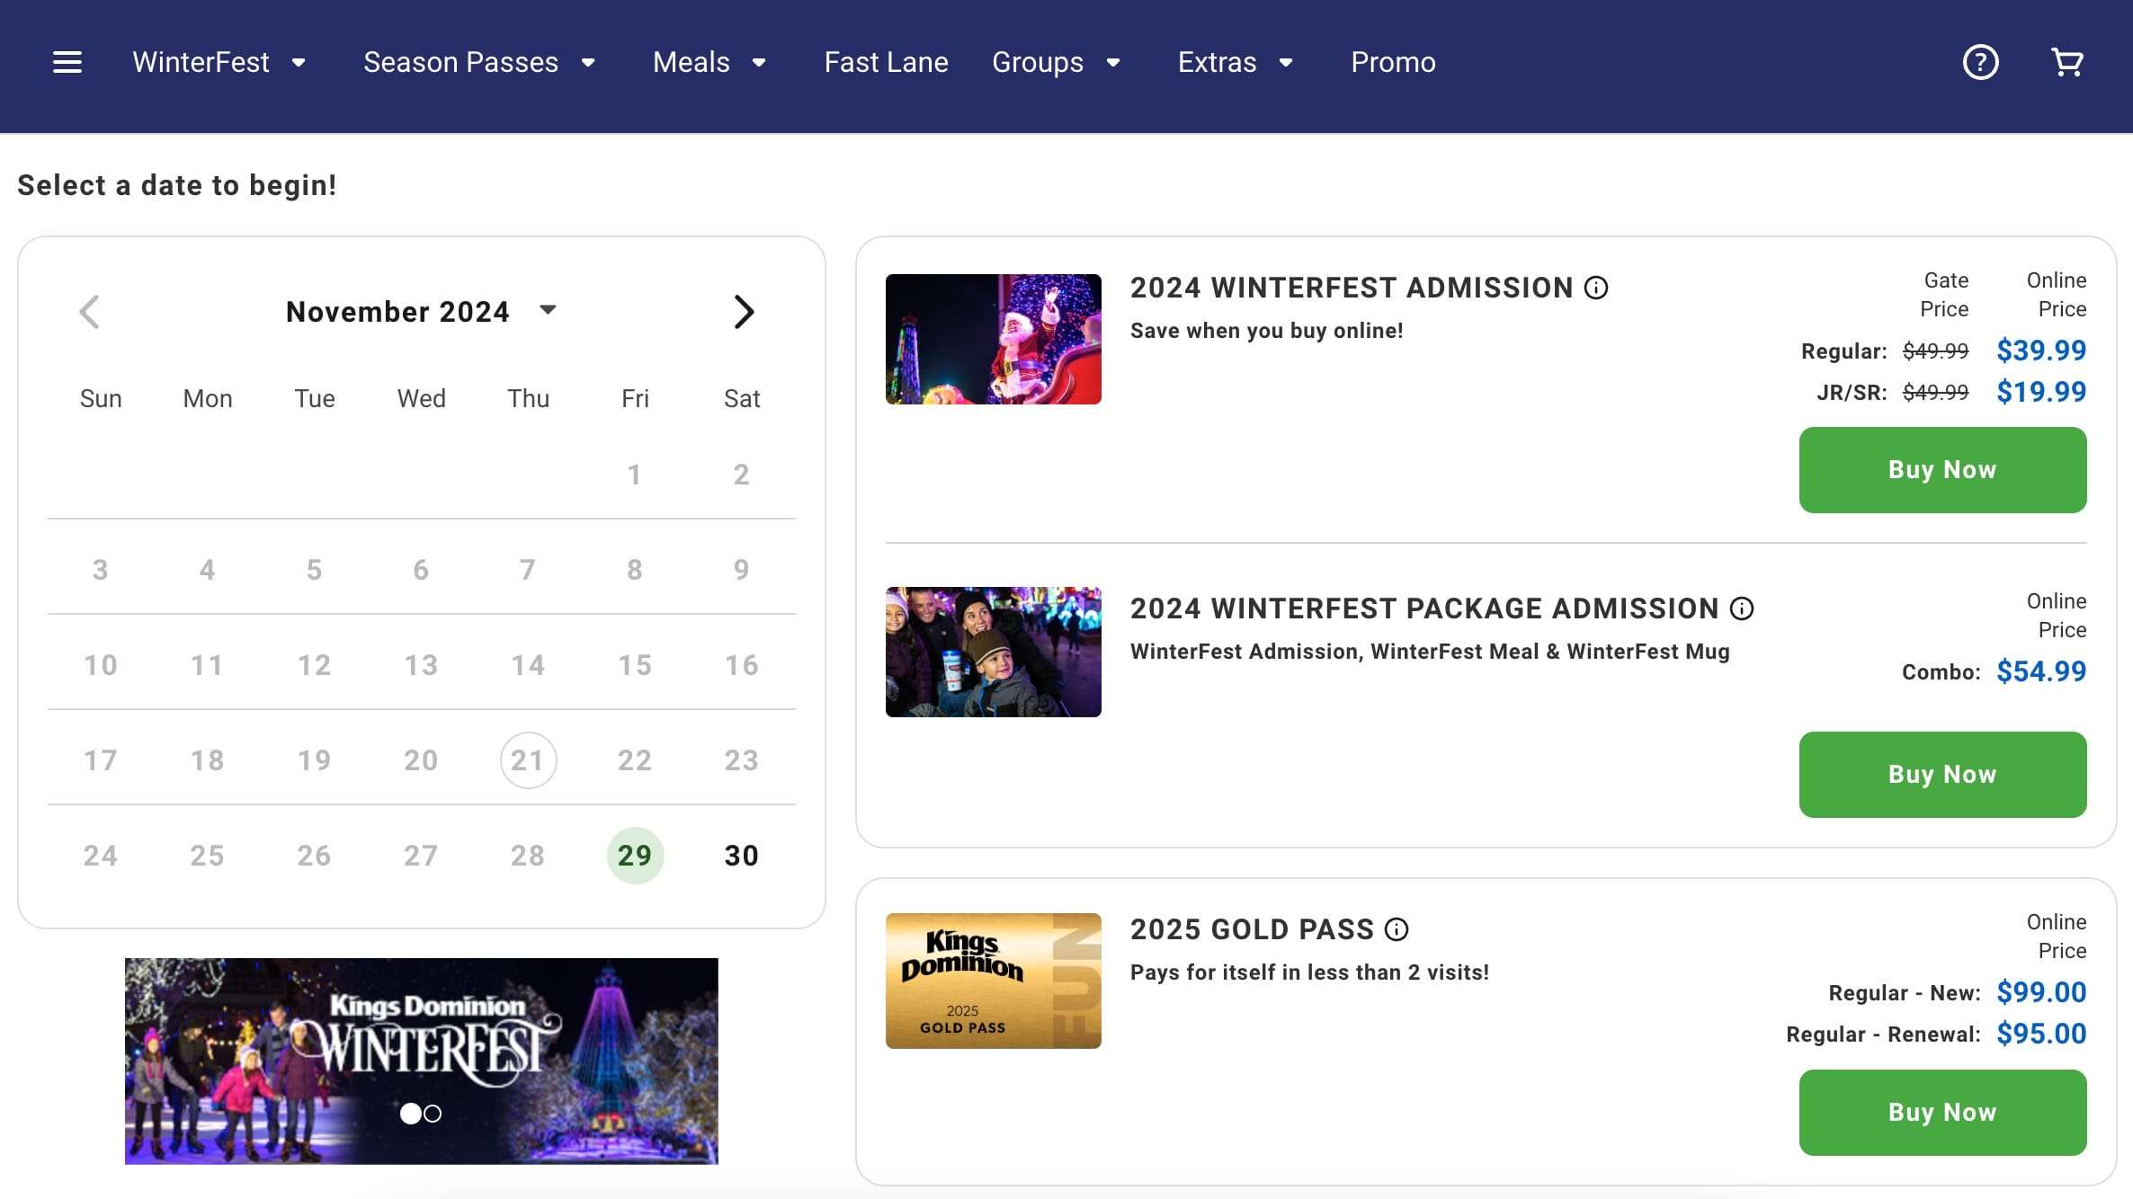Click the $95.00 Regular - Renewal price
Screen dimensions: 2133x1199
coord(2041,1034)
